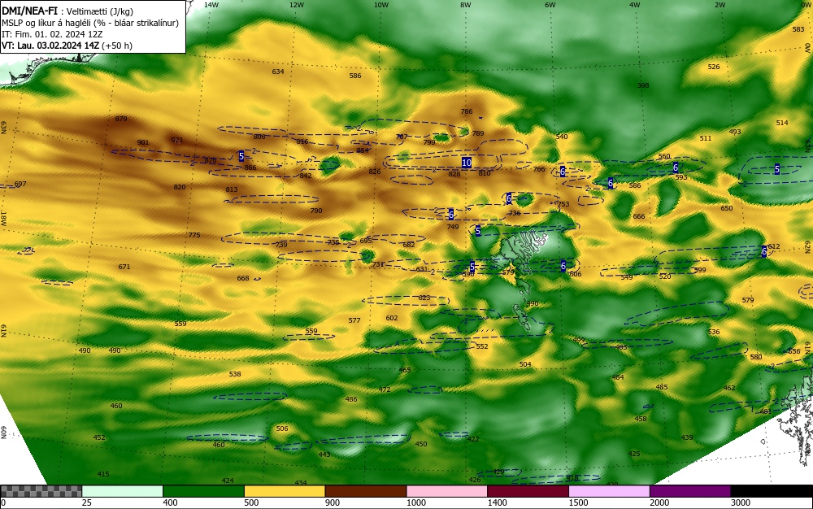813x509 pixels.
Task: Click the 12W longitude label
Action: click(296, 5)
